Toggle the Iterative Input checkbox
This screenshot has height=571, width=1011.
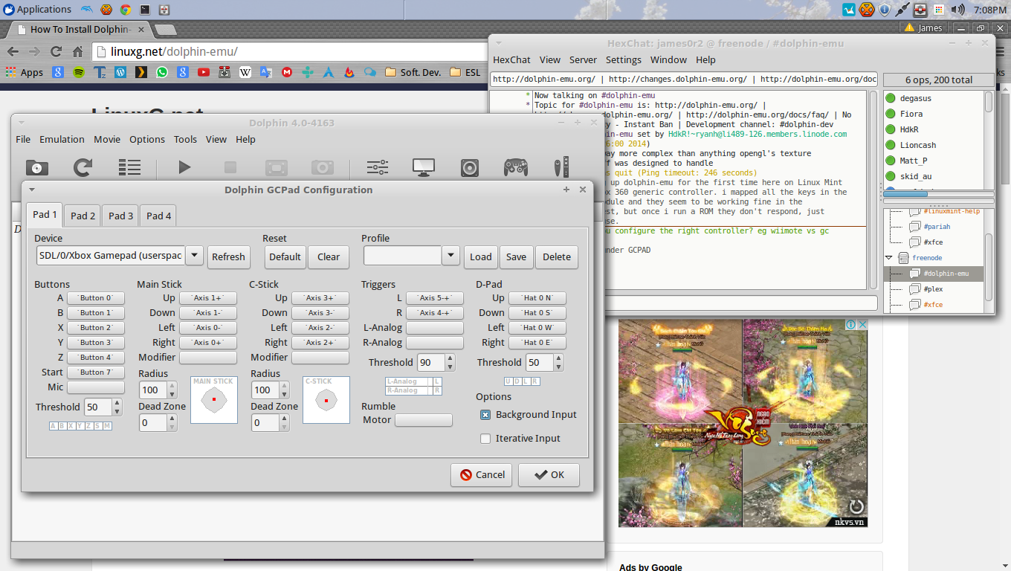pos(485,439)
